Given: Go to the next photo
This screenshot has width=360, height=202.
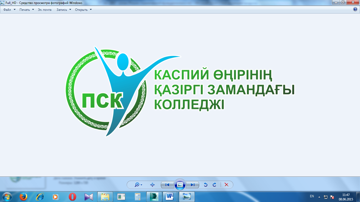Looking at the screenshot, I should pos(192,185).
